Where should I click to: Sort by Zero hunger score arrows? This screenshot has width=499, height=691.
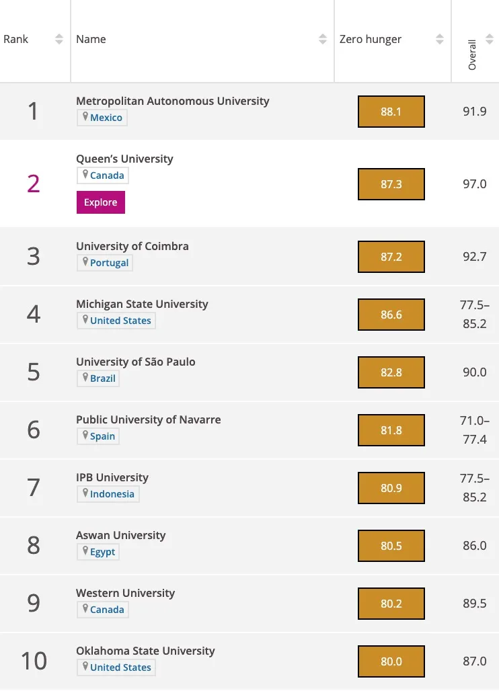pyautogui.click(x=440, y=40)
